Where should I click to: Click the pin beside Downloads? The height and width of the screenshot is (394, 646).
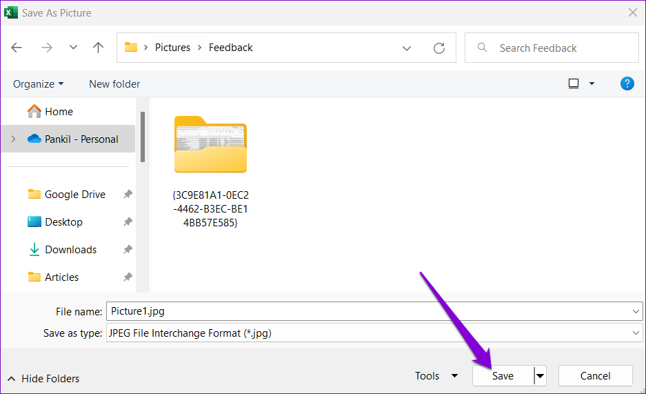128,249
